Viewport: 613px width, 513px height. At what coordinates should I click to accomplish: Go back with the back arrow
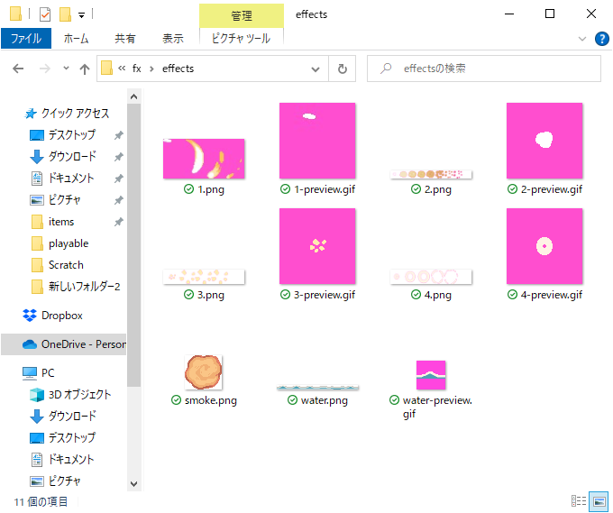click(18, 69)
